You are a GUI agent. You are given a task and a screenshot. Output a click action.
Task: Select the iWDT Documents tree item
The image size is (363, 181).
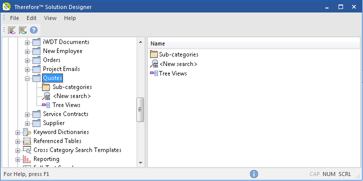(66, 42)
